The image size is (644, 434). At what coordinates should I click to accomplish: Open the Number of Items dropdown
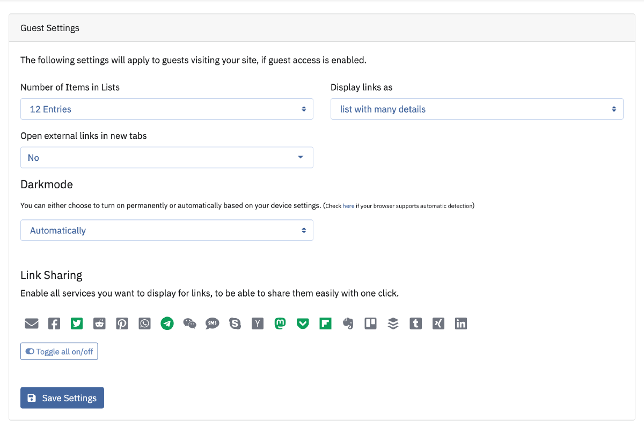point(166,109)
